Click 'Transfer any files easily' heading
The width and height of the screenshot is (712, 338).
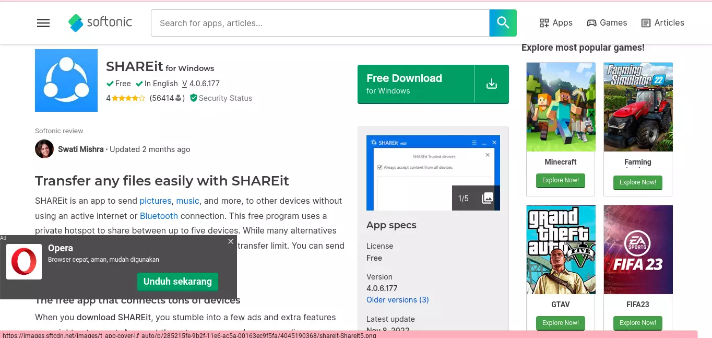coord(162,181)
